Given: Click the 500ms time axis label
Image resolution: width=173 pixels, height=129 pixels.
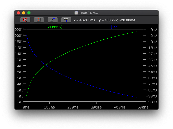Looking at the screenshot, I should tap(143, 107).
